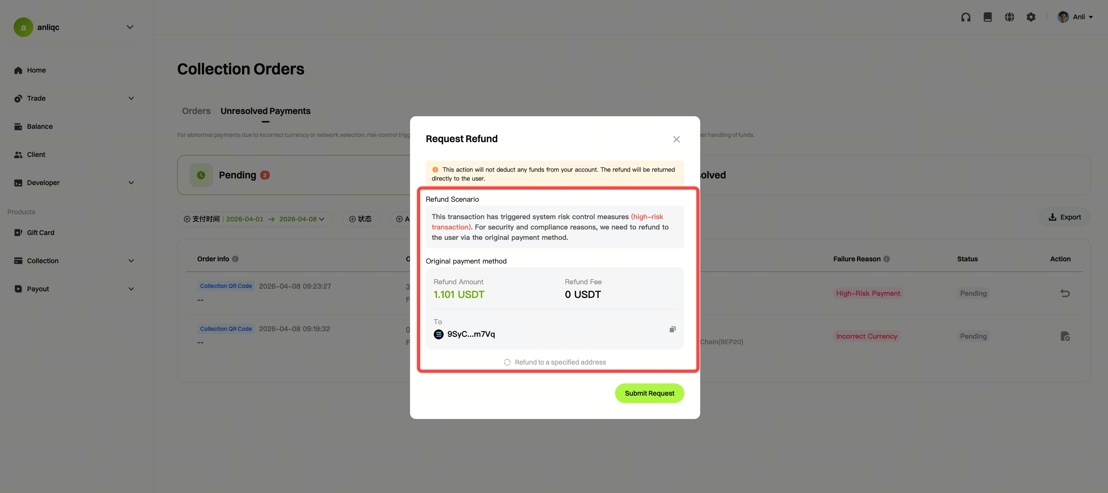This screenshot has height=493, width=1108.
Task: Click the headset support icon
Action: tap(966, 17)
